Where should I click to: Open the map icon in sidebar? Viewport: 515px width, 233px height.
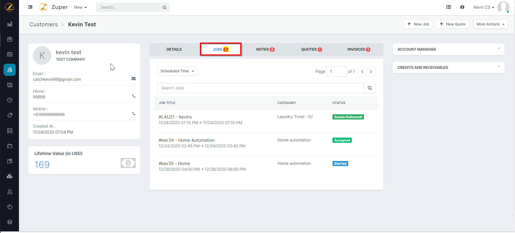(x=10, y=85)
